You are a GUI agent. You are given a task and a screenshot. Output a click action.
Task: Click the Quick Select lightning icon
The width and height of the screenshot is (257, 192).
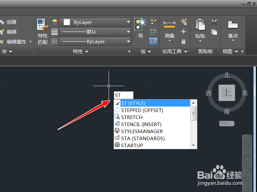click(x=184, y=22)
